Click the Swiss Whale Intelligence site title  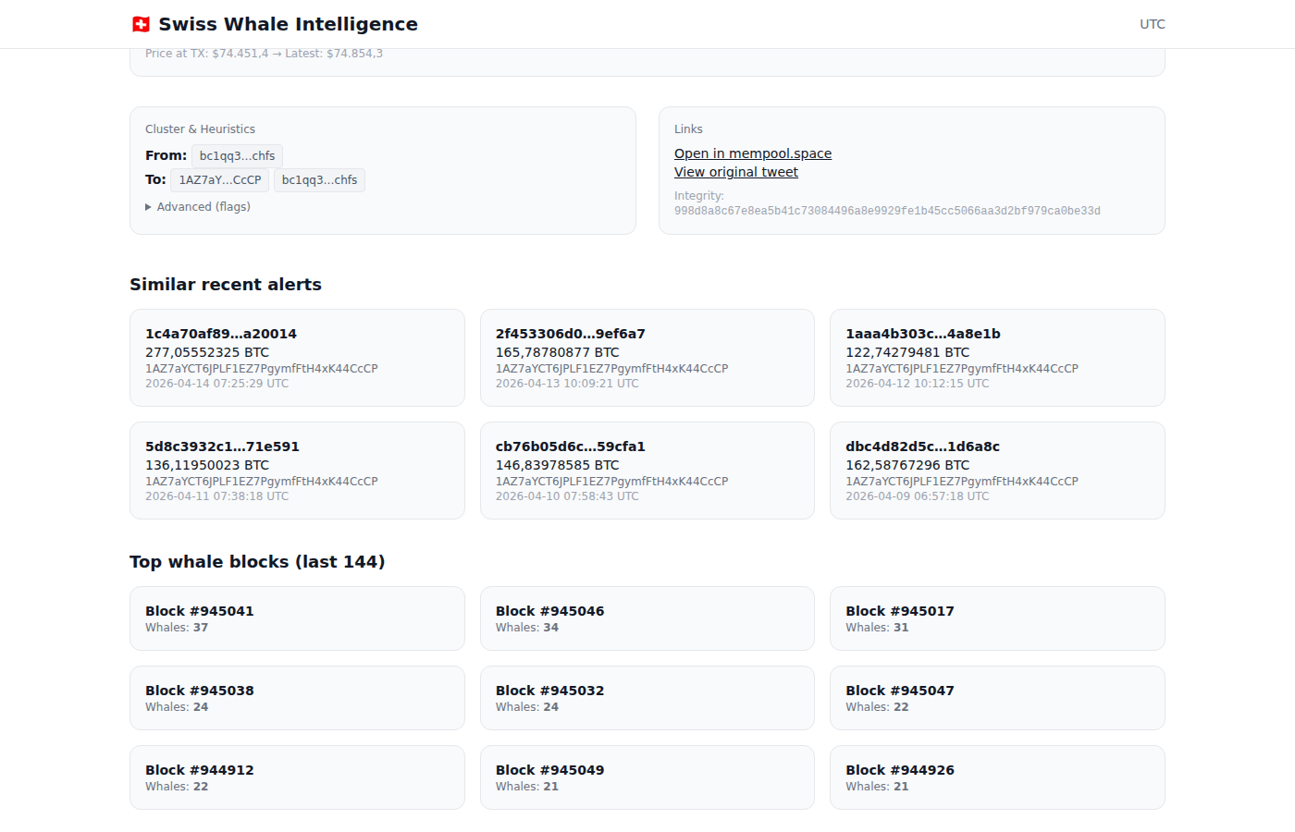click(288, 24)
